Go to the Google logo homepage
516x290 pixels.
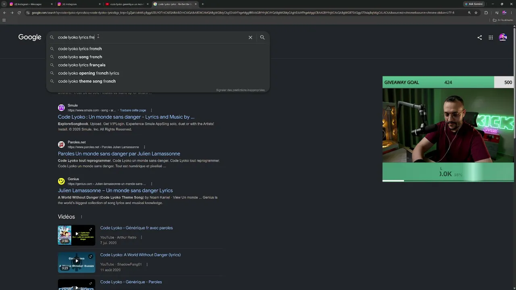pos(30,37)
